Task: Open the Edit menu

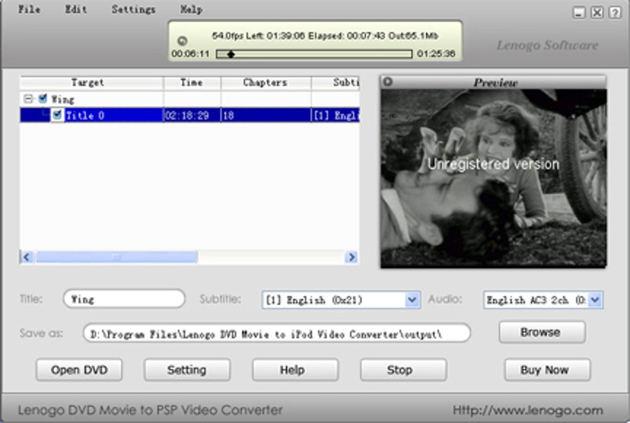Action: click(76, 9)
